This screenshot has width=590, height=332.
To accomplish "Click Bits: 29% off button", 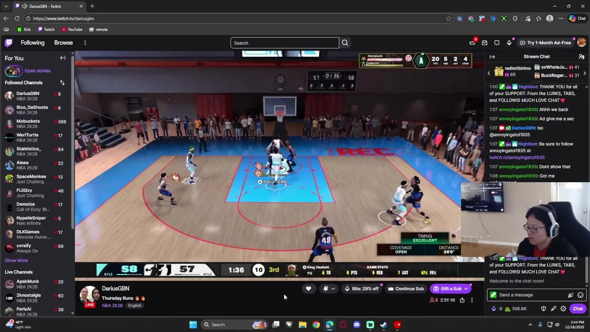I will (361, 289).
